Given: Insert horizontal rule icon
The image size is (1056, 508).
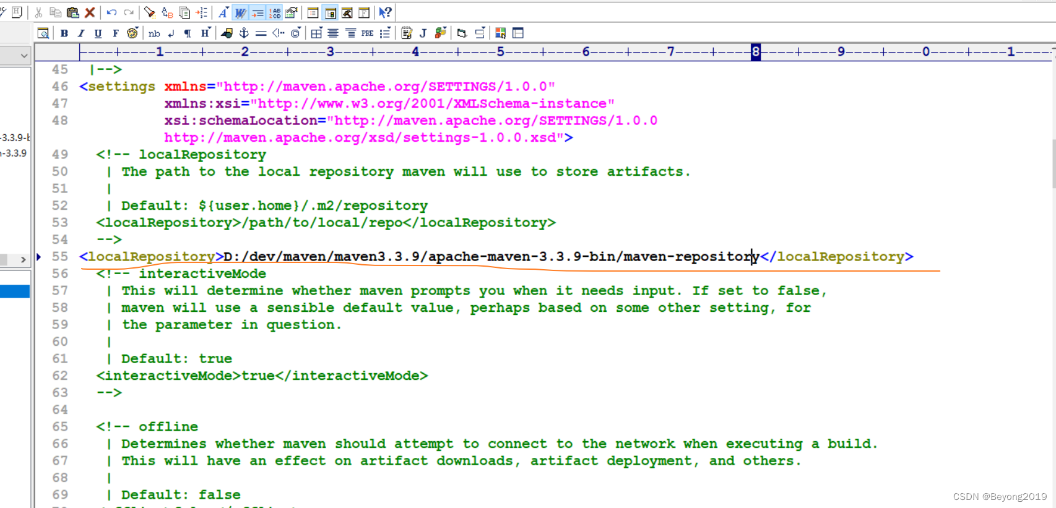Looking at the screenshot, I should coord(261,33).
